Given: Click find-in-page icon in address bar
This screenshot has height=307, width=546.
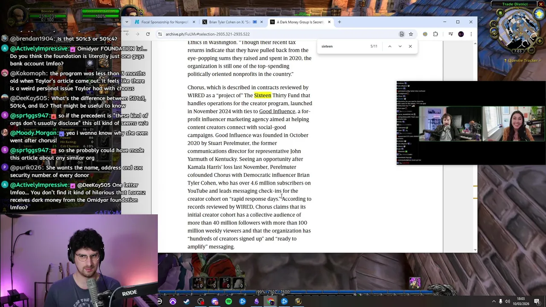Looking at the screenshot, I should [401, 34].
